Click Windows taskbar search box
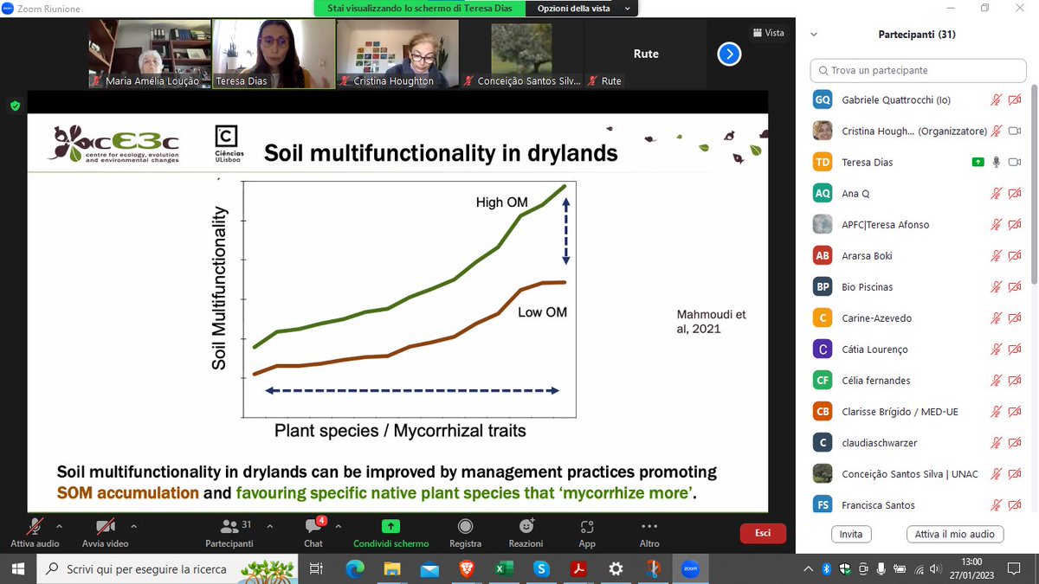 [166, 569]
